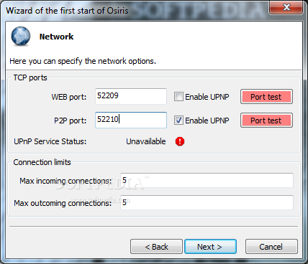Cancel the first start wizard

click(x=271, y=247)
